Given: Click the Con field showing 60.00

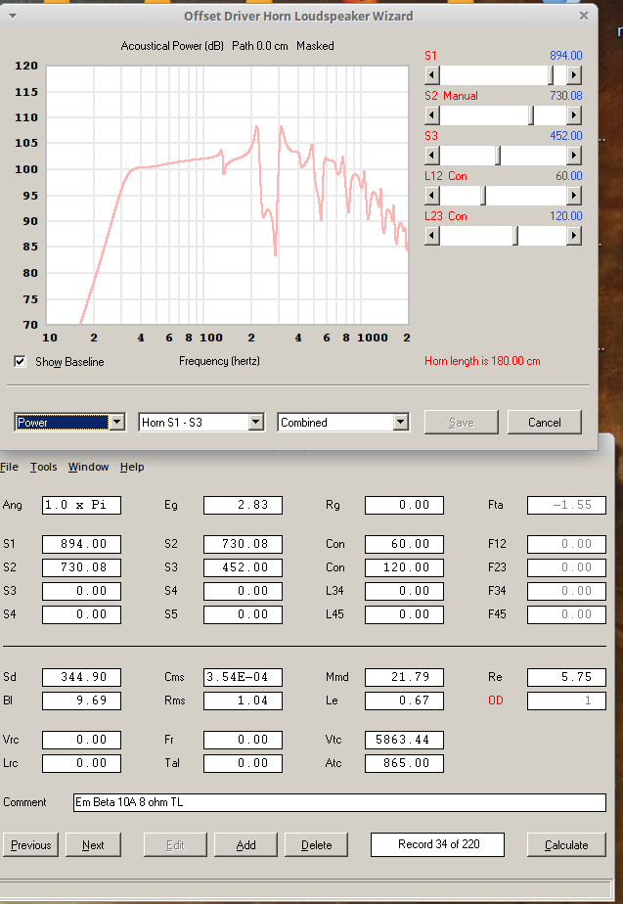Looking at the screenshot, I should pos(404,544).
